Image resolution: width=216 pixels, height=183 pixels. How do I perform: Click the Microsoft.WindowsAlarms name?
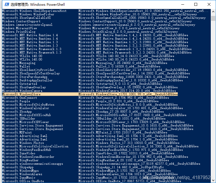click(x=22, y=174)
